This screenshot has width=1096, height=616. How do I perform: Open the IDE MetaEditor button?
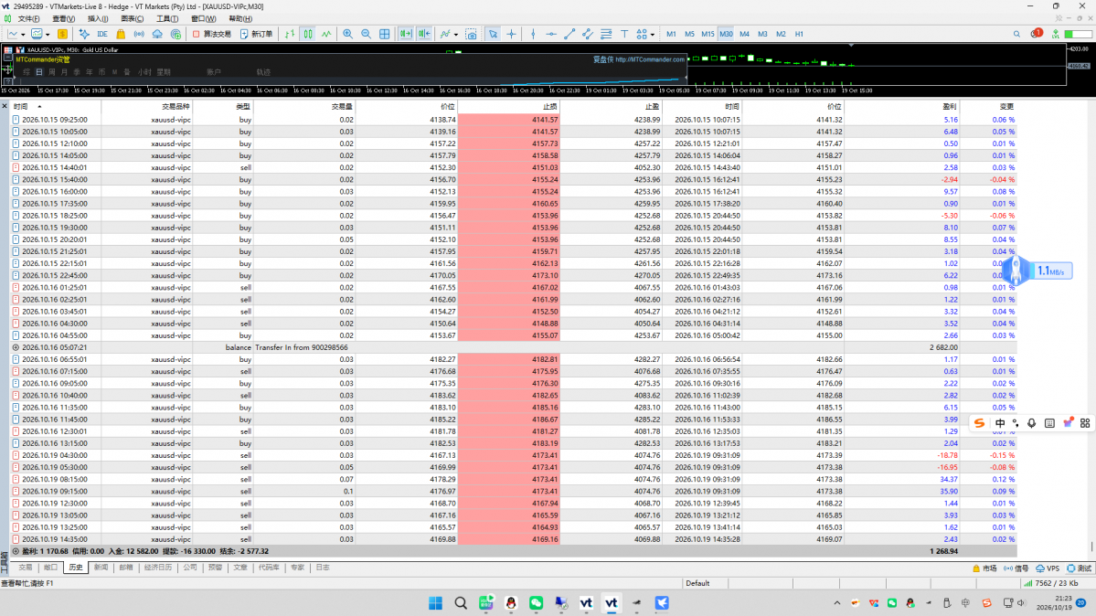click(102, 34)
